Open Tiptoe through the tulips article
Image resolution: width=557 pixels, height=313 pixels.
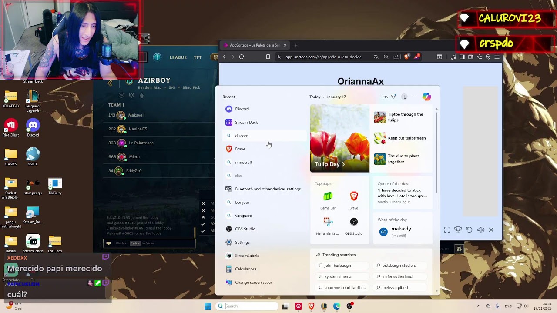(x=403, y=117)
